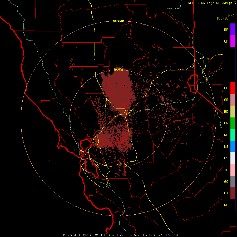Click the UK legend label

click(x=226, y=41)
